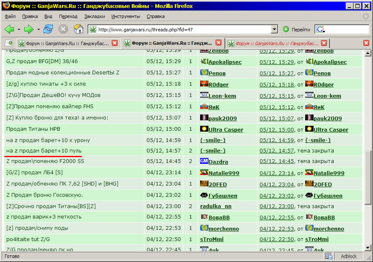Switch to the first Форум GanjaWars tab
The image size is (373, 262).
67,43
